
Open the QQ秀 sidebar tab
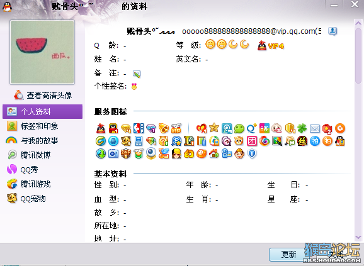click(42, 170)
